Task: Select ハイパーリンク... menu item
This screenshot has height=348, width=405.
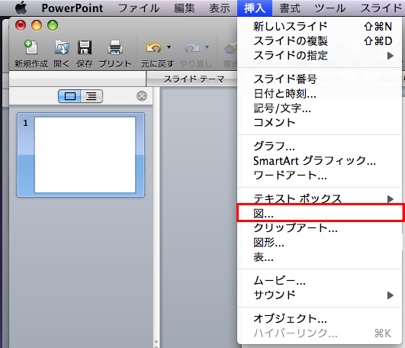Action: (x=320, y=333)
